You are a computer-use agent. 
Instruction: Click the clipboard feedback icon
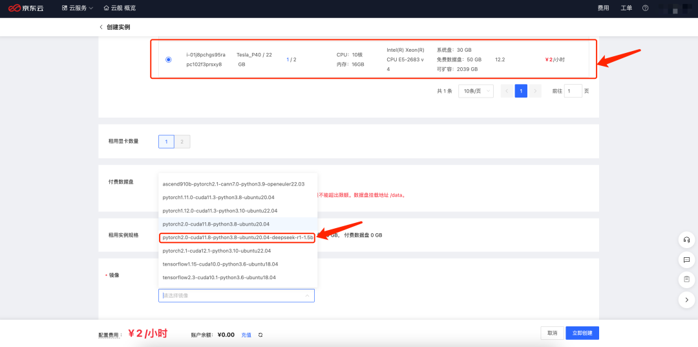pos(686,280)
